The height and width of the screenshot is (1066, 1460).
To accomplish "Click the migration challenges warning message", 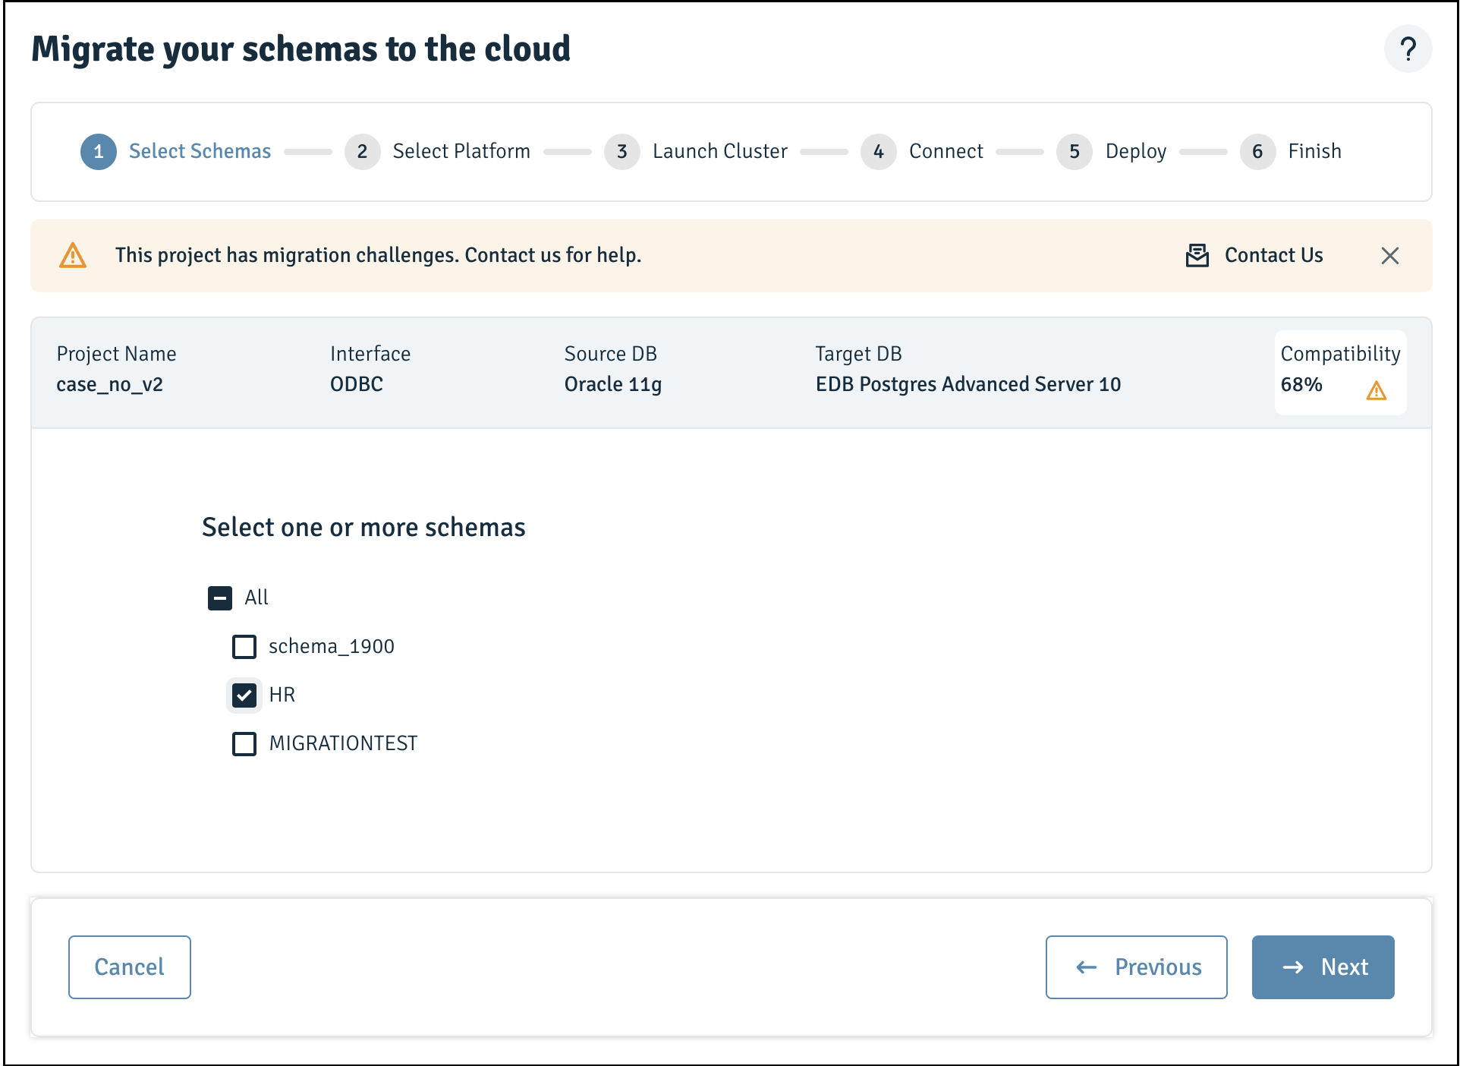I will [x=378, y=255].
